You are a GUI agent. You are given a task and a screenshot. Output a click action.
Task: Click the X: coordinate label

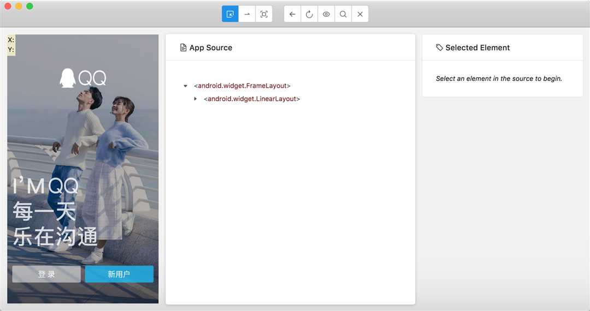click(x=11, y=40)
